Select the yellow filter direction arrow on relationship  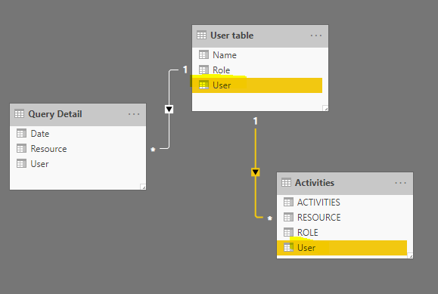[x=256, y=172]
